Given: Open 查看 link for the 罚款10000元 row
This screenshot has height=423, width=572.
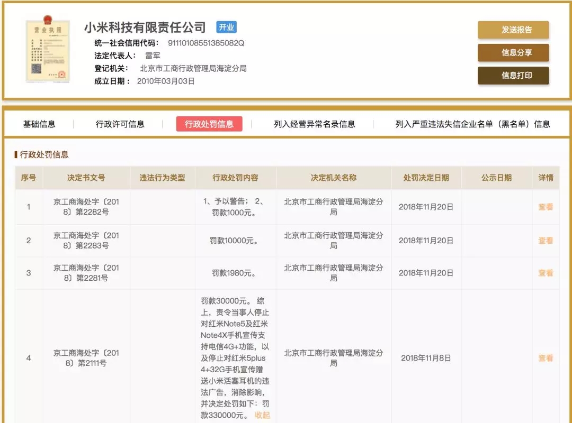Looking at the screenshot, I should pyautogui.click(x=546, y=241).
